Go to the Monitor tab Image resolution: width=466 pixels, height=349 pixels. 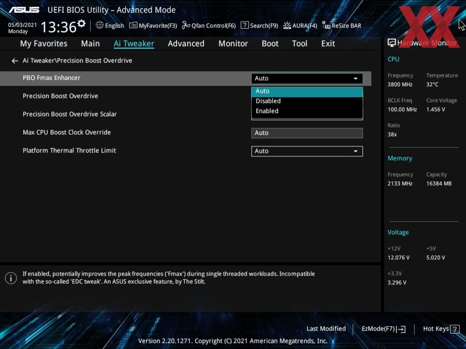pos(233,43)
